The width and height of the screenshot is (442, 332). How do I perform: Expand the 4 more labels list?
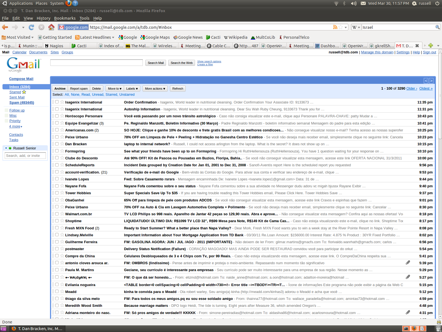point(15,126)
